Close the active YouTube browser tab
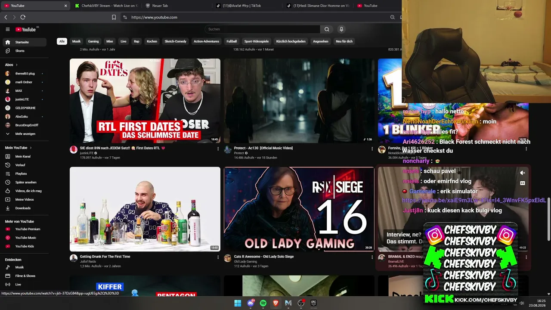The width and height of the screenshot is (551, 310). click(65, 6)
